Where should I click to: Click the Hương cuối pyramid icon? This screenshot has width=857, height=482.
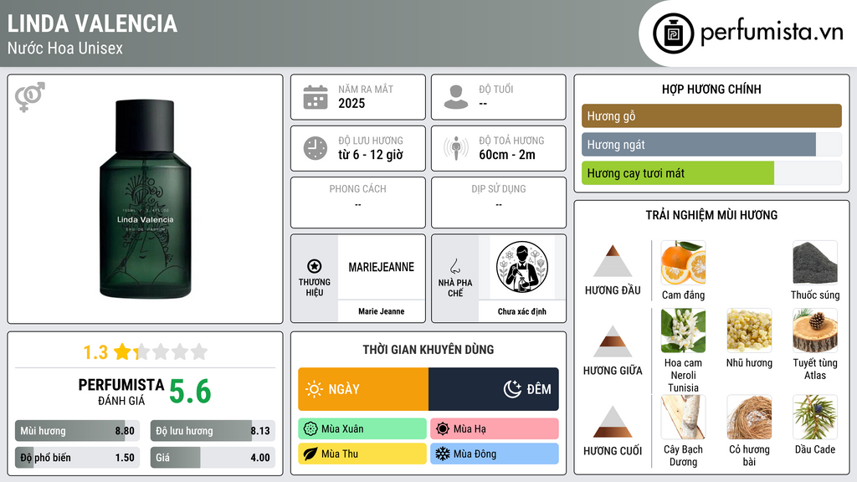tap(613, 422)
